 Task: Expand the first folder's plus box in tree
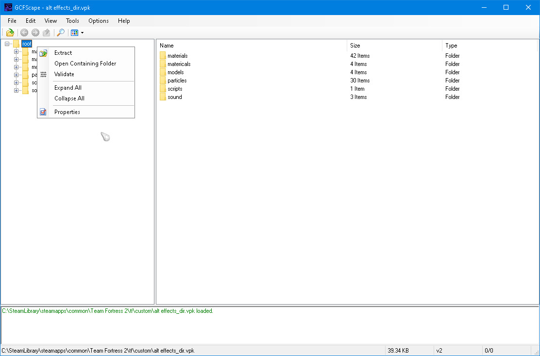[16, 51]
